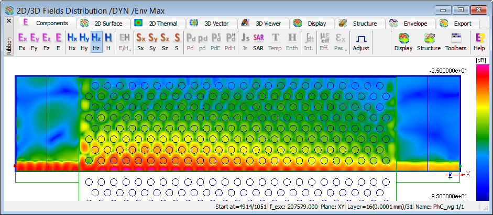Click the Structure toolbar icon
Viewport: 493px width, 215px height.
pos(429,41)
